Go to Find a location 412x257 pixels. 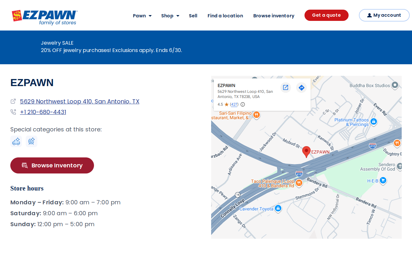coord(225,16)
